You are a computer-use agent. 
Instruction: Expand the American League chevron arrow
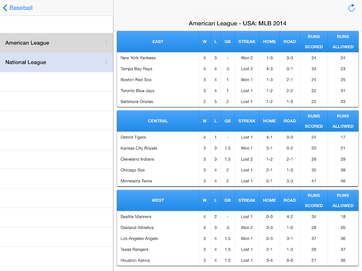(106, 43)
